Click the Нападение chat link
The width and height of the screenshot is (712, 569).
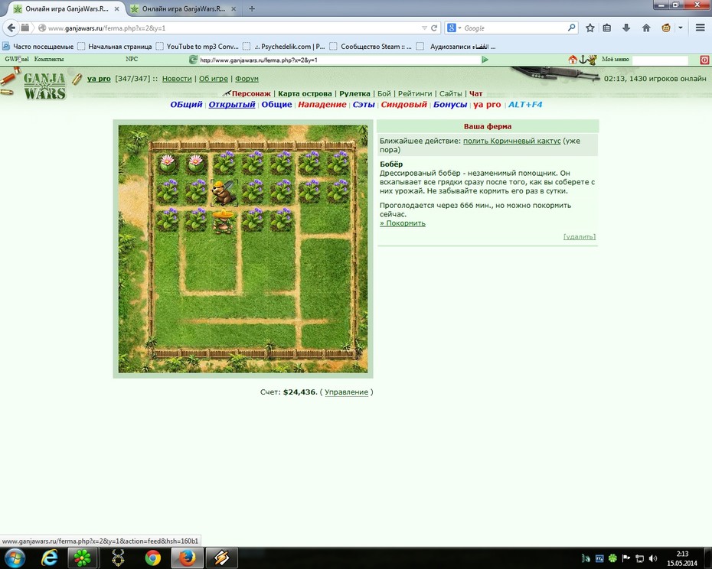pos(322,104)
